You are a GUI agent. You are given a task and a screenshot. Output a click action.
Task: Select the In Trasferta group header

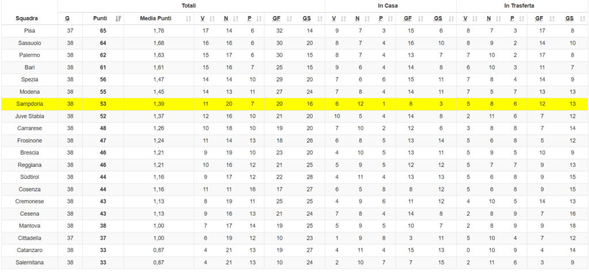(522, 6)
